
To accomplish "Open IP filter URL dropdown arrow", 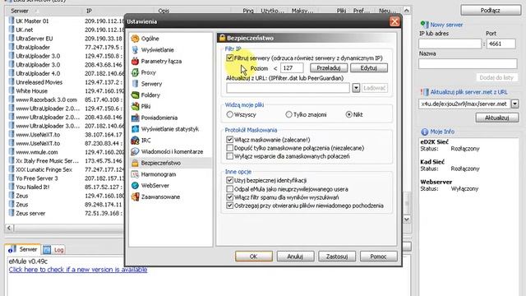I will (356, 88).
